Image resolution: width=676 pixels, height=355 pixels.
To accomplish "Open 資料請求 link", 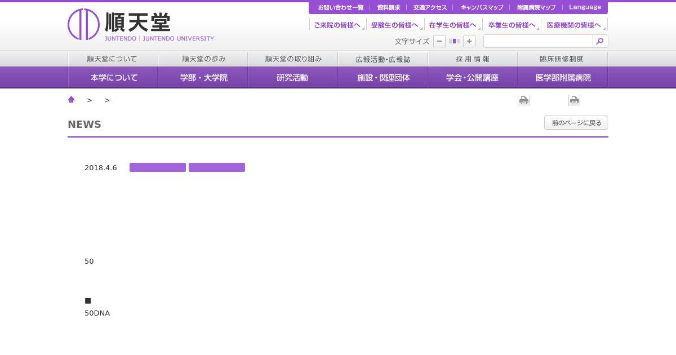I will (x=389, y=7).
